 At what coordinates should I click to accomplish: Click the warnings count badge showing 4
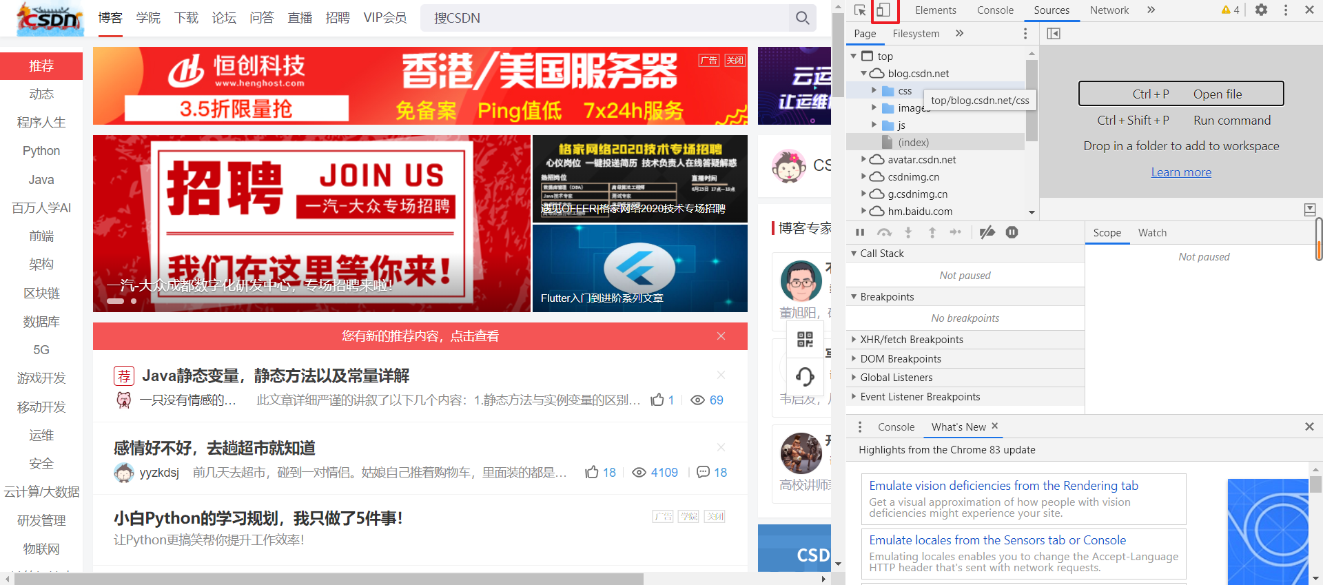(x=1230, y=10)
